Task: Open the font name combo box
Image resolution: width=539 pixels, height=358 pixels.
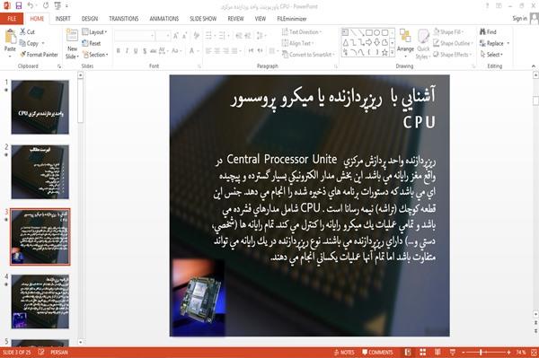Action: (x=135, y=36)
